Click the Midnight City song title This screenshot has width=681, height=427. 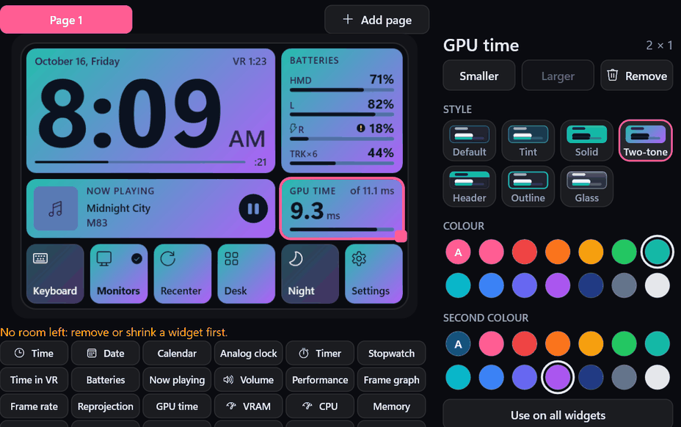click(118, 208)
